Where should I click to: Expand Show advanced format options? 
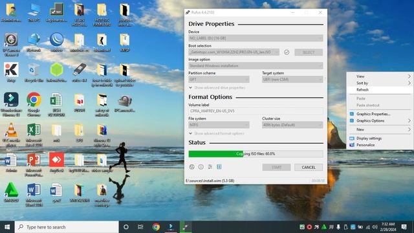pyautogui.click(x=217, y=133)
